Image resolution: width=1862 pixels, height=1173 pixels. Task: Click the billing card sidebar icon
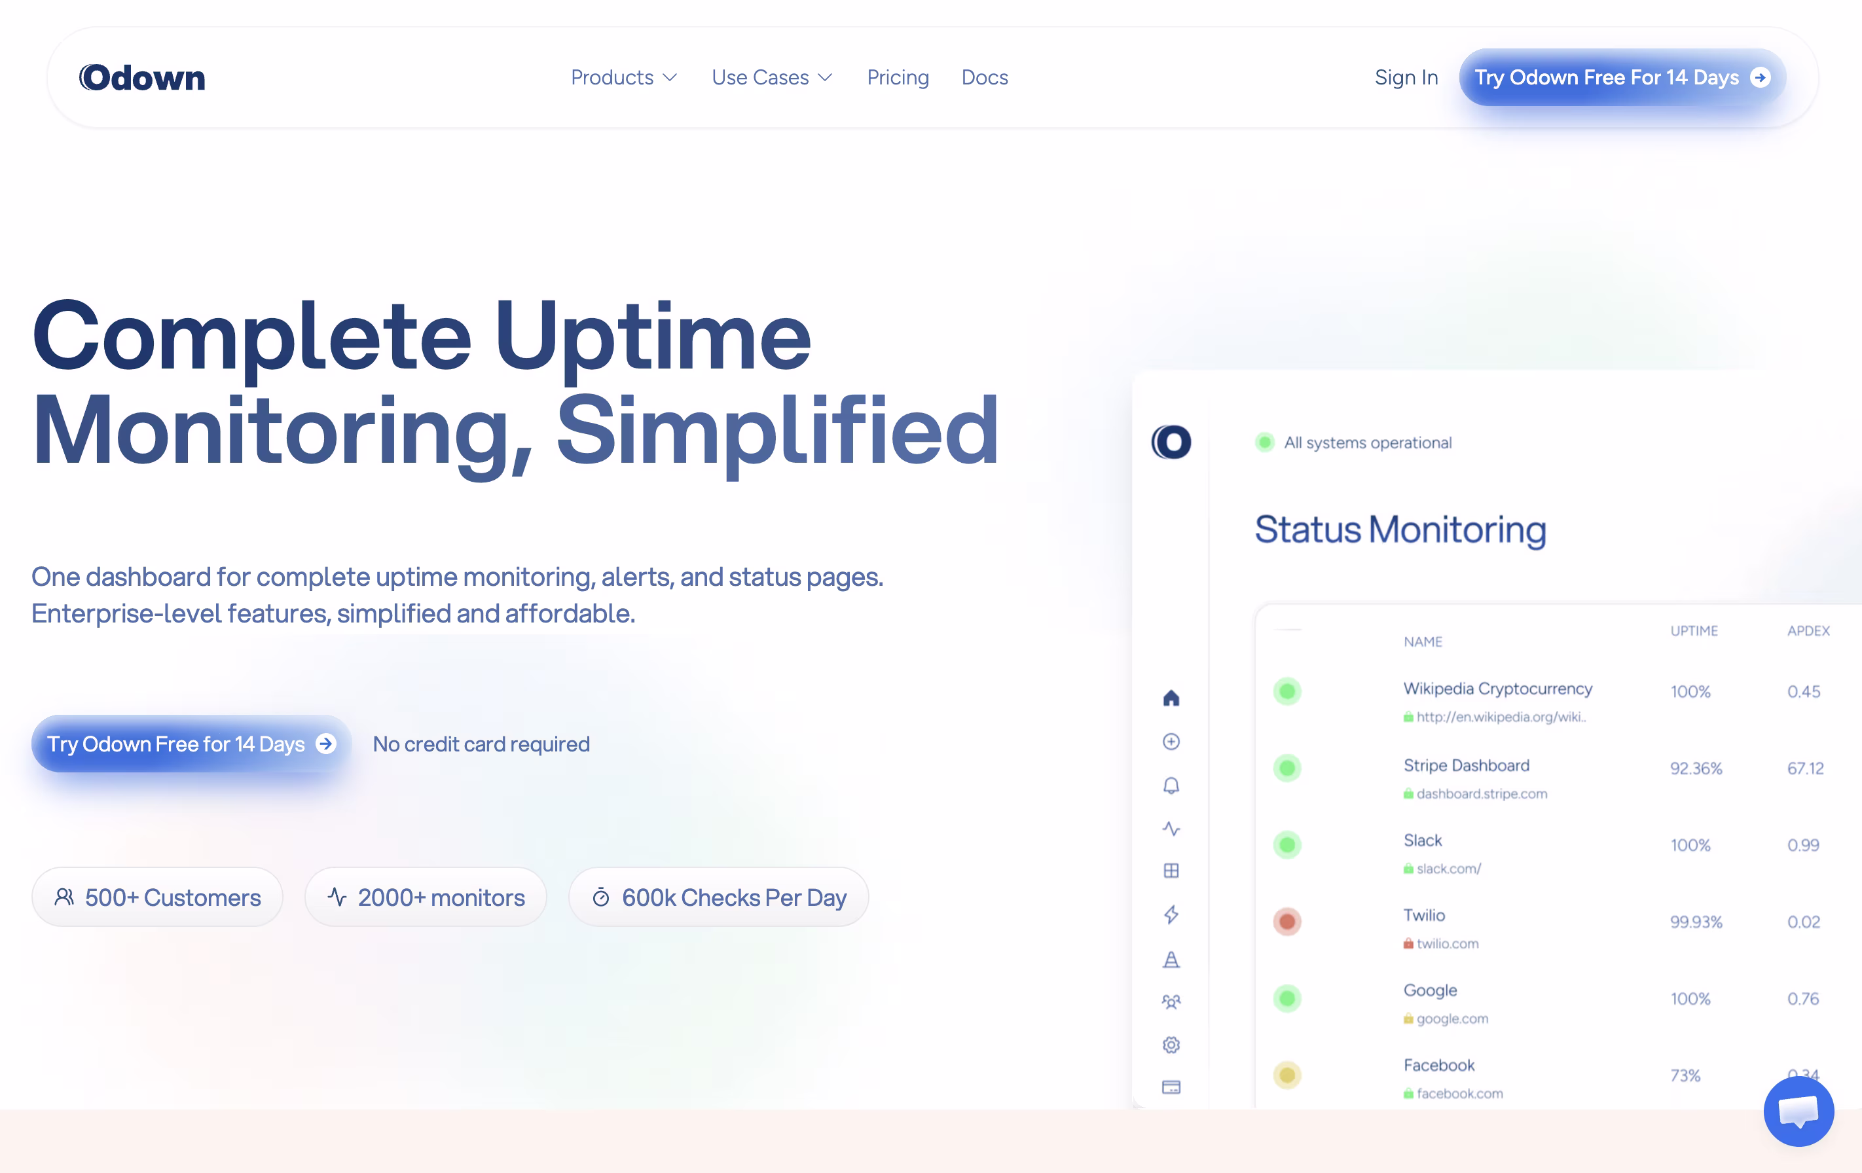tap(1171, 1087)
